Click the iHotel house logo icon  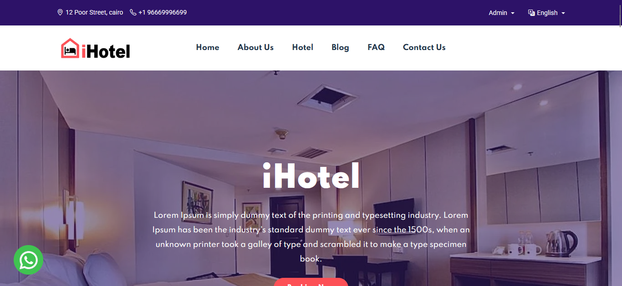point(70,48)
